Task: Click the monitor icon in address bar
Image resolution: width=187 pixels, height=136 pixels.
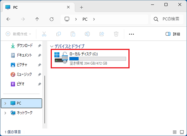Action: click(67, 19)
